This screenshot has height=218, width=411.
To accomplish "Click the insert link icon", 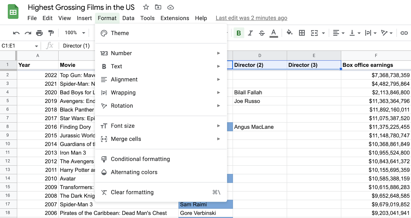I will click(x=404, y=33).
